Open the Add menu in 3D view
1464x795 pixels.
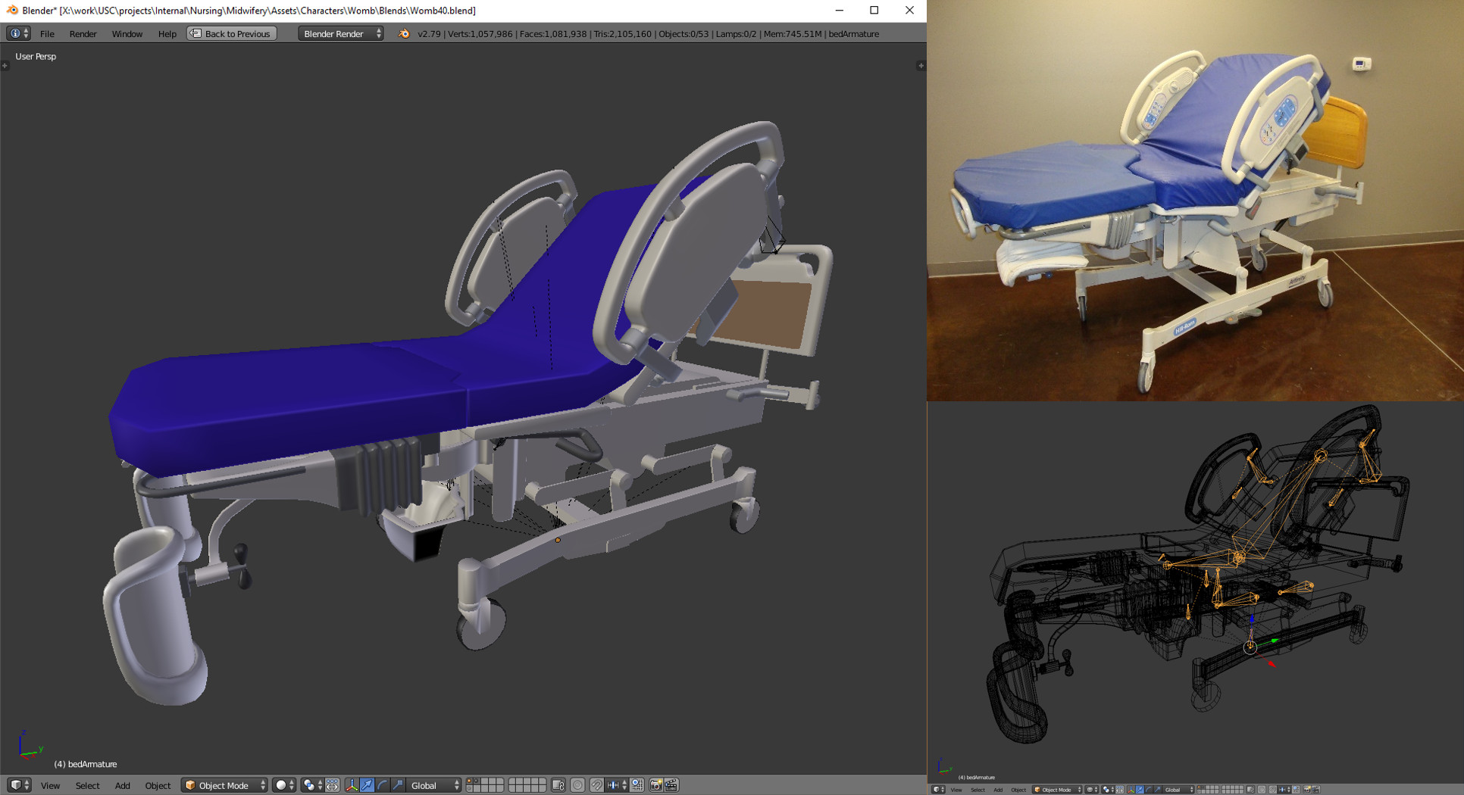point(122,785)
